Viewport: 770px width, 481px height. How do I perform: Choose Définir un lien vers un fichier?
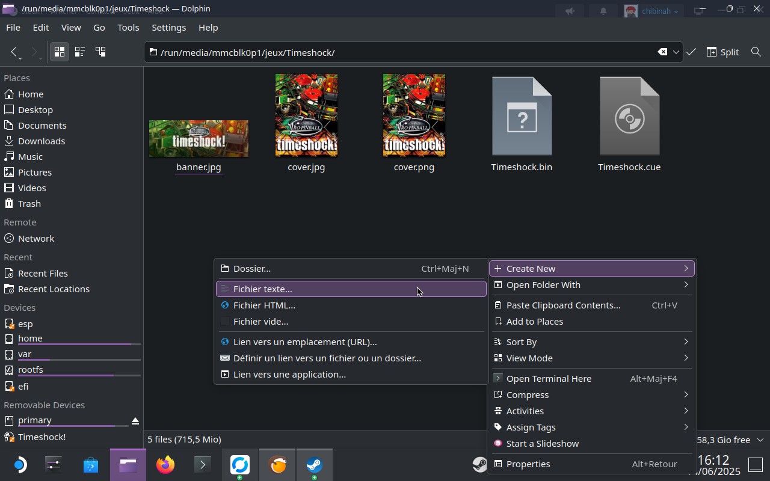pyautogui.click(x=351, y=358)
